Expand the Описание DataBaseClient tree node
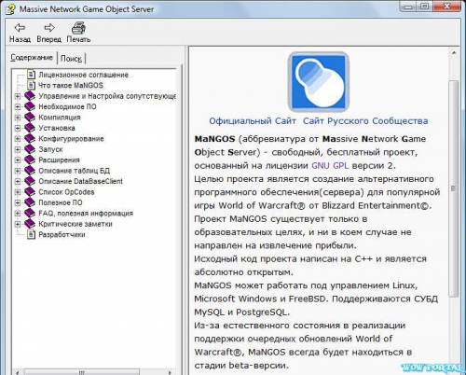 coord(18,181)
